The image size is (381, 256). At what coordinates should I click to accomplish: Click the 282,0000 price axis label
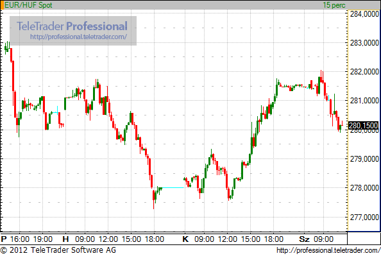pyautogui.click(x=364, y=72)
